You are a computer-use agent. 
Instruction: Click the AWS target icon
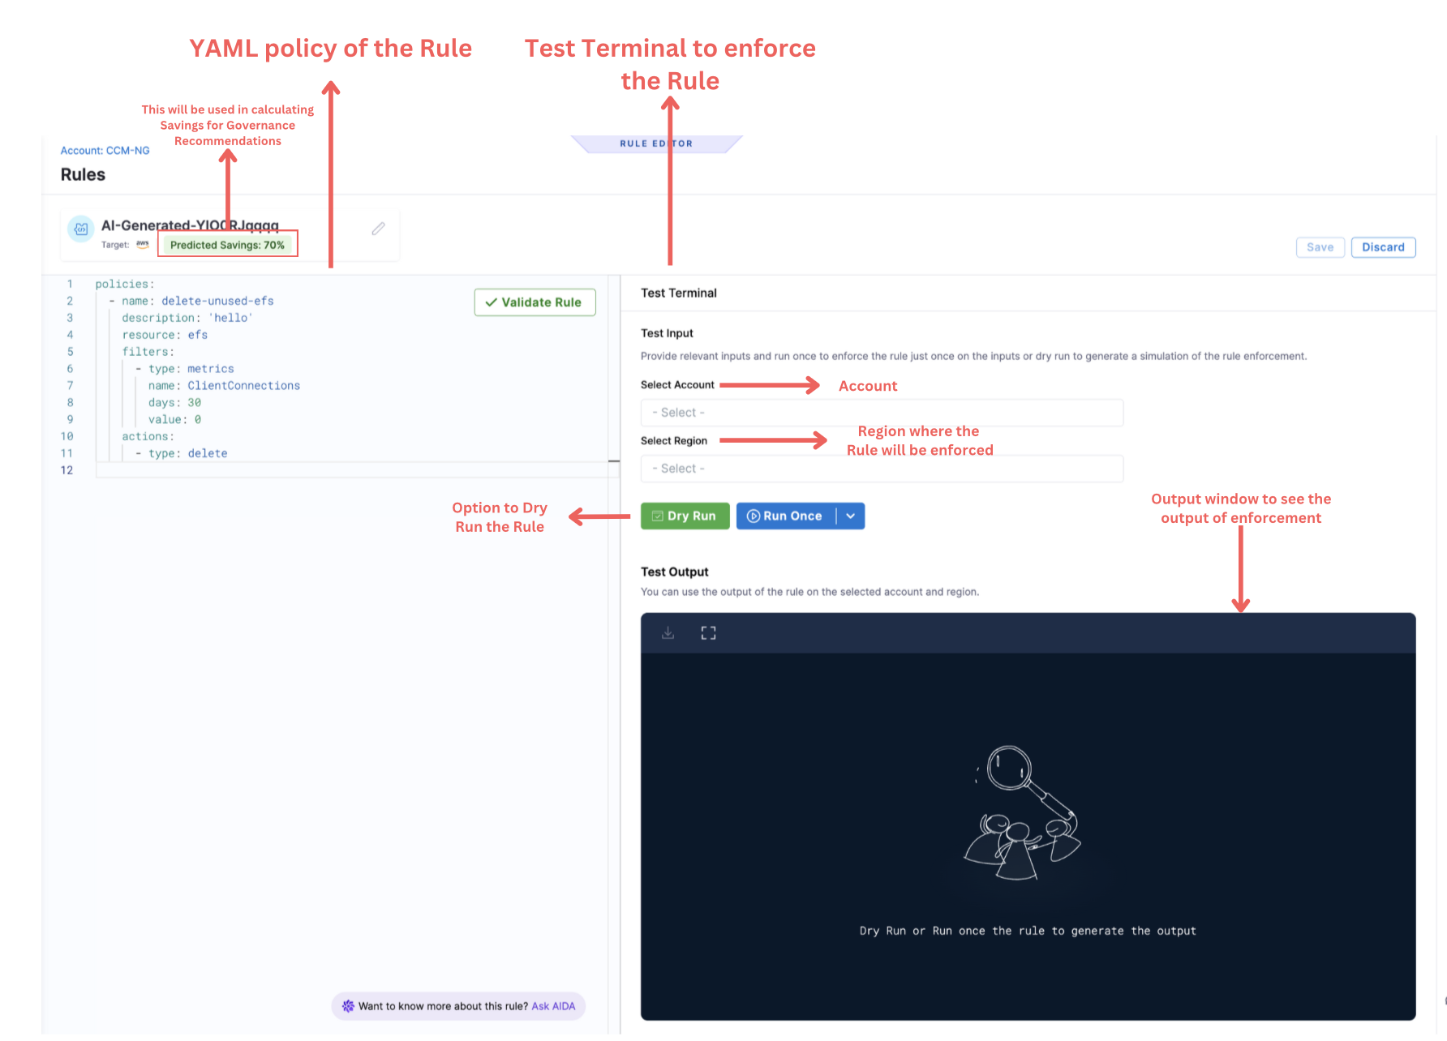143,244
